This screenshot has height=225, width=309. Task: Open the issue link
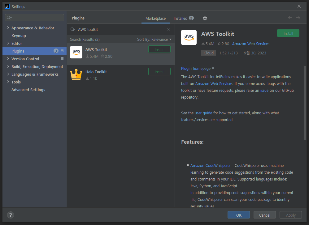click(264, 91)
